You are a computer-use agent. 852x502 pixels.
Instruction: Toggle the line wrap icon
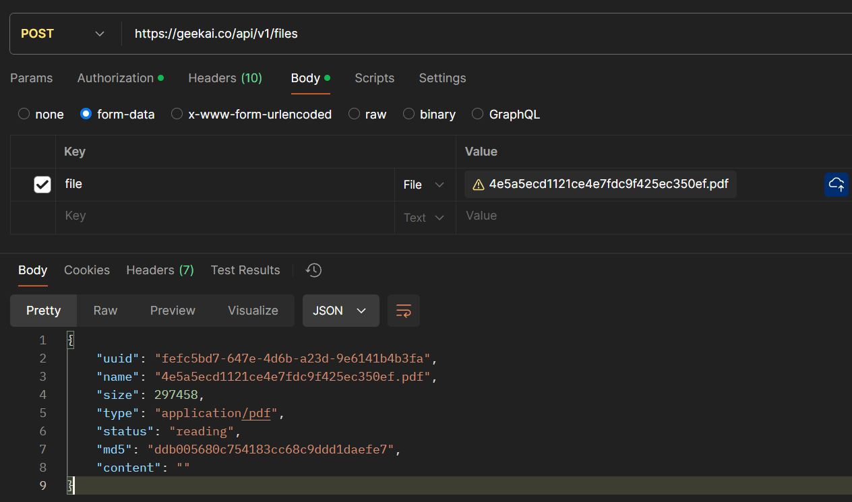pyautogui.click(x=404, y=311)
